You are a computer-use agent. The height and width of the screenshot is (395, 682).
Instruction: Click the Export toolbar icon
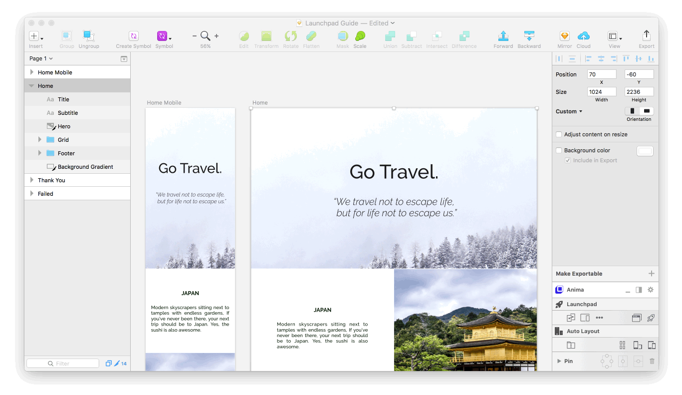(x=646, y=35)
